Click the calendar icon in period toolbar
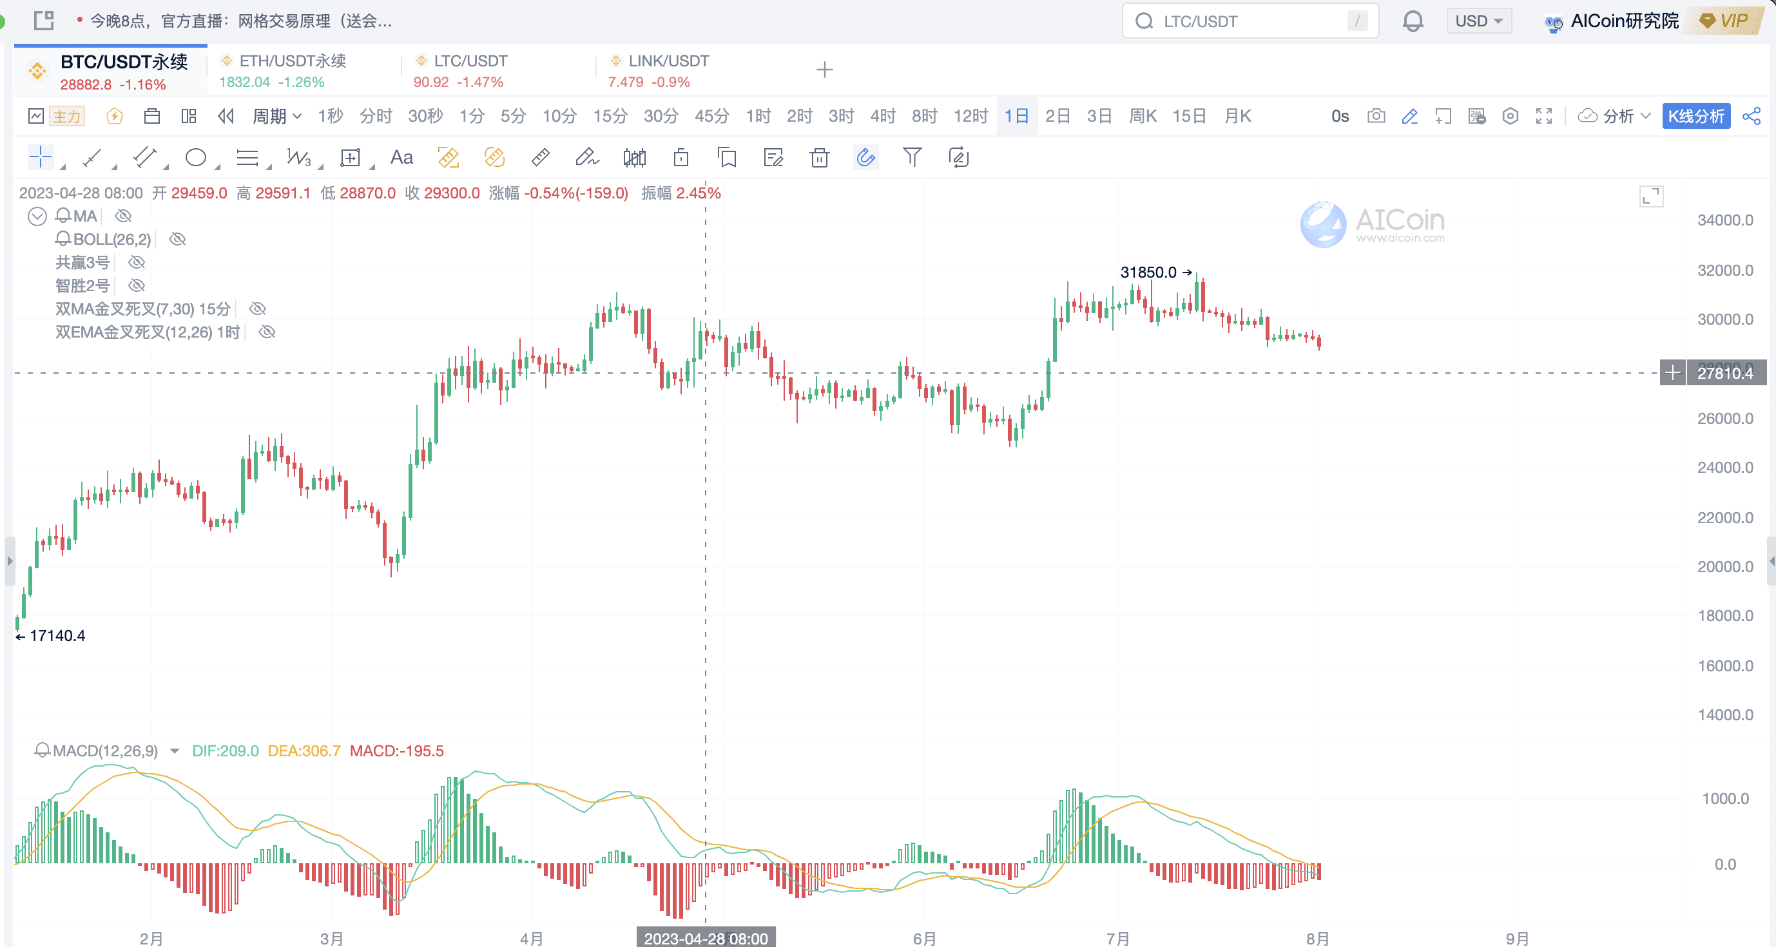 151,116
